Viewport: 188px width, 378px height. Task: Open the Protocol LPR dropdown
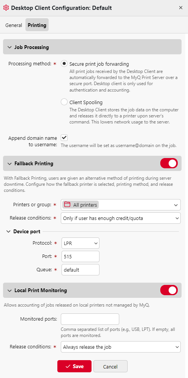[81, 243]
